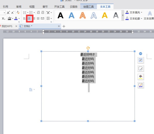Click the align left icon
154x134 pixels.
click(25, 18)
